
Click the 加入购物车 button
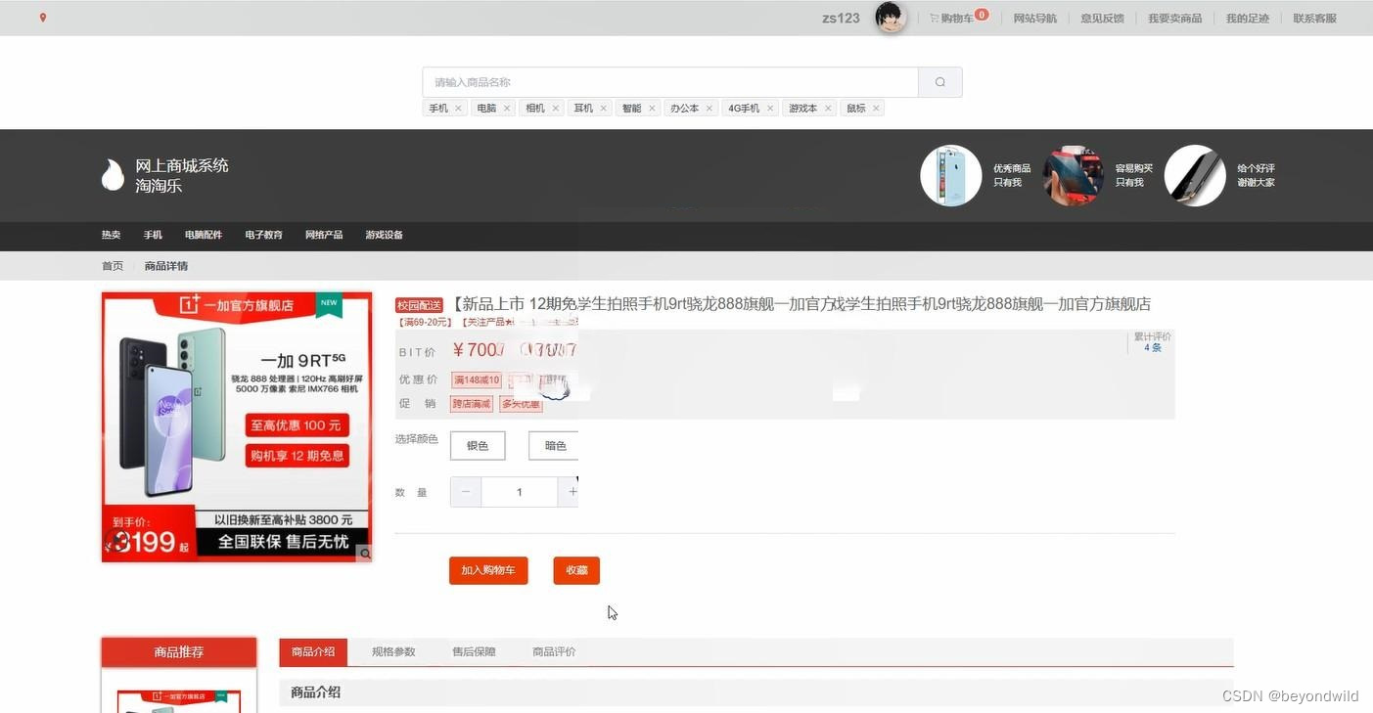tap(488, 571)
